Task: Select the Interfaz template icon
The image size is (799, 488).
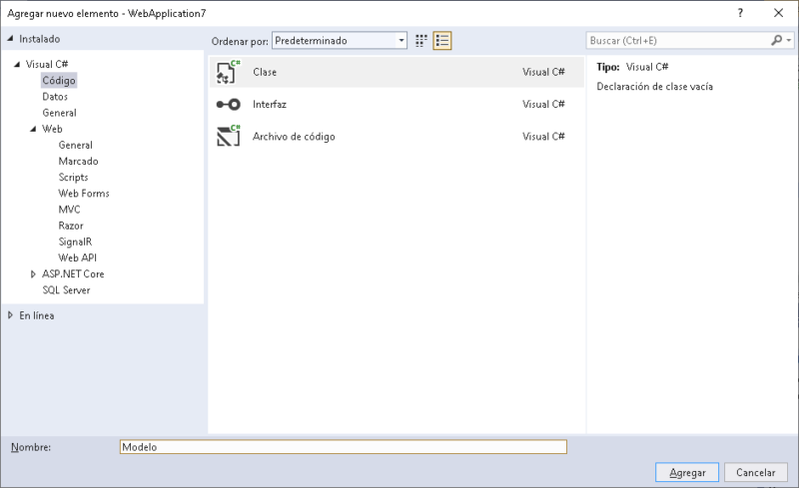Action: [228, 105]
